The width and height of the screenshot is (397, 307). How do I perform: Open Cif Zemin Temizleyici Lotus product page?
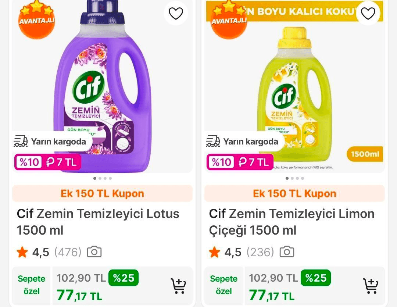[x=98, y=222]
